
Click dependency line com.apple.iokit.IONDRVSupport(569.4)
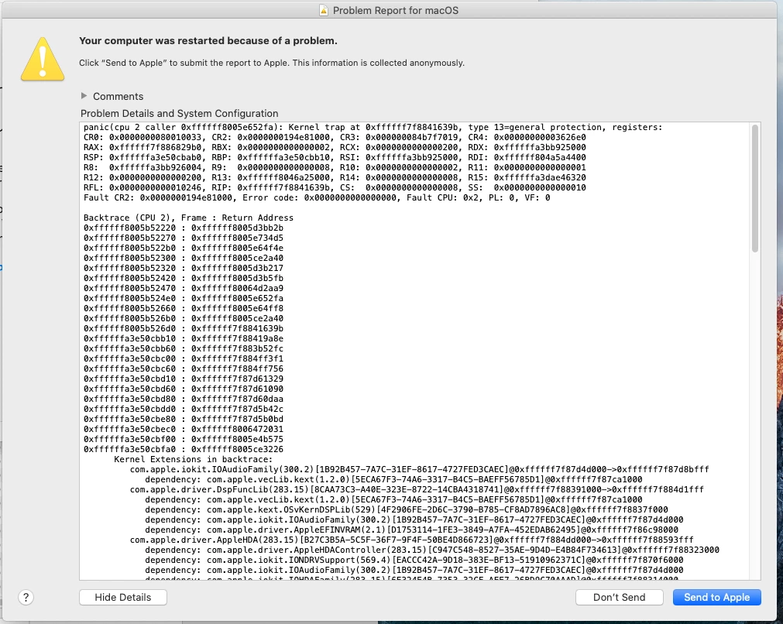414,560
